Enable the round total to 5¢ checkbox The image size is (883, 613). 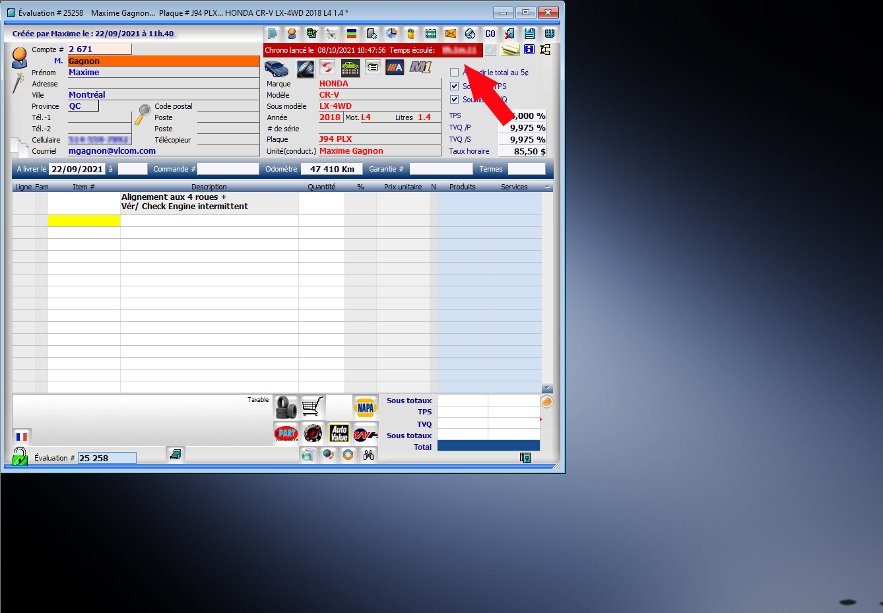point(454,73)
